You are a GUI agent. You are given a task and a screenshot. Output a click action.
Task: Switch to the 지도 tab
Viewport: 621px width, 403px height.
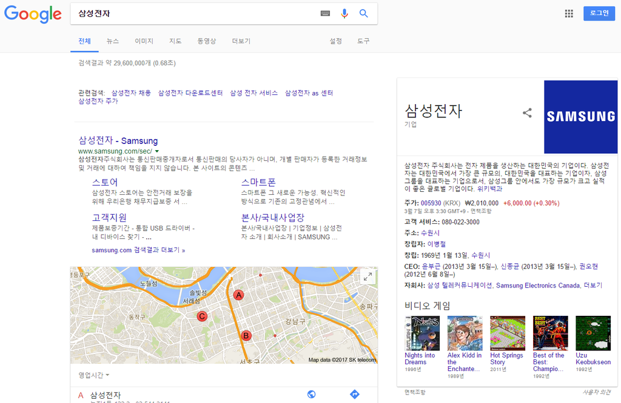[x=175, y=41]
